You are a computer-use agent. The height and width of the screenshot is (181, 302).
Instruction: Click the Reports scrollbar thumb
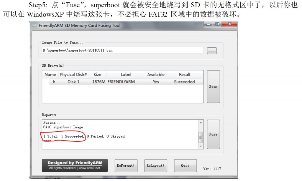coord(201,138)
